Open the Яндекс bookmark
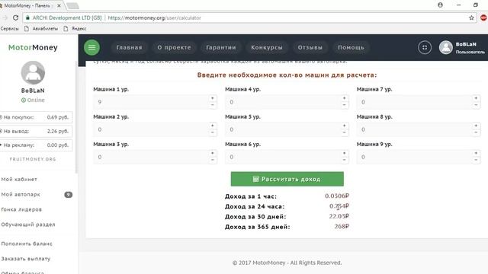 pyautogui.click(x=75, y=29)
